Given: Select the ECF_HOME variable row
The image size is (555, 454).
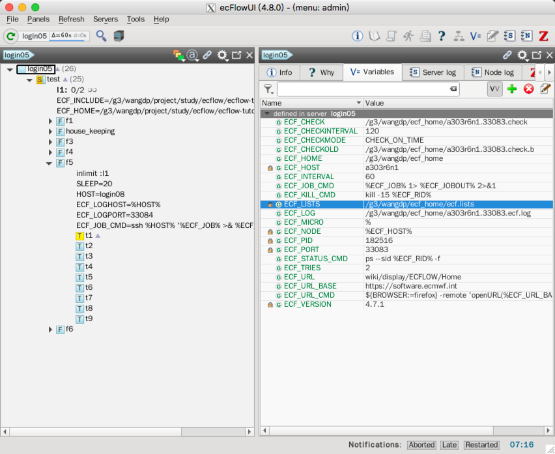Looking at the screenshot, I should (303, 158).
